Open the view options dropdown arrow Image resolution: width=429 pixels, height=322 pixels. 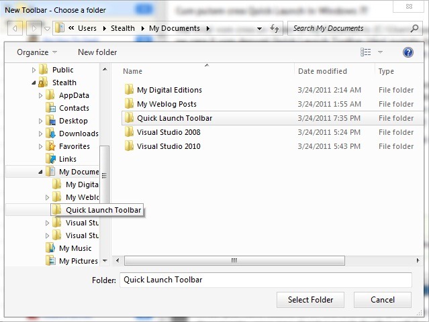pyautogui.click(x=380, y=52)
